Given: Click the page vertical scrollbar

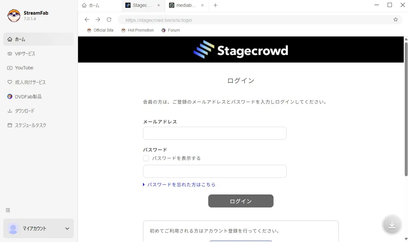Looking at the screenshot, I should (x=406, y=109).
